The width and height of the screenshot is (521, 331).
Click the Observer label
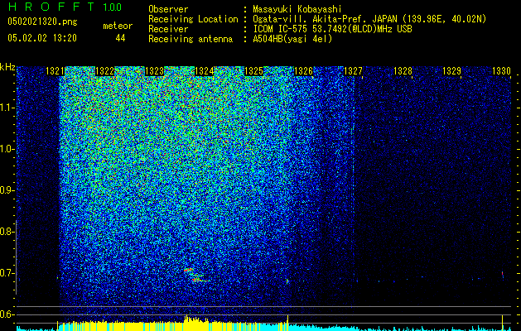(168, 9)
